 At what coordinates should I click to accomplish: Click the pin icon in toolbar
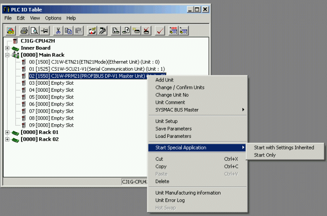click(44, 31)
